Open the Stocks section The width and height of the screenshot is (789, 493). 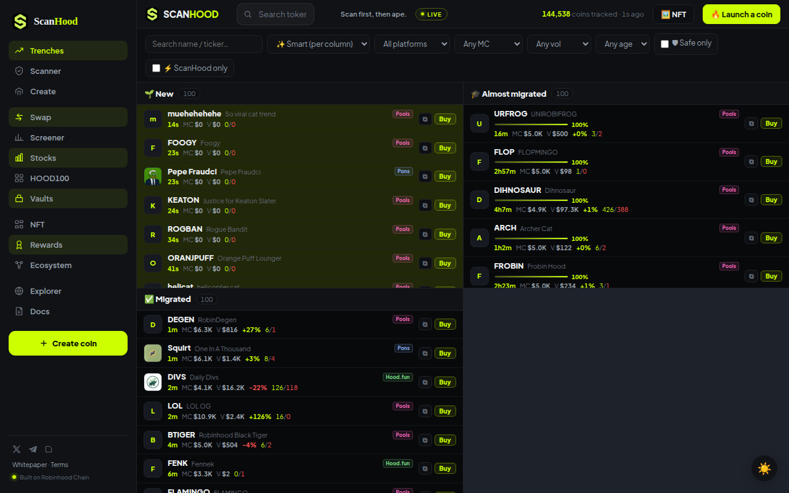[68, 158]
